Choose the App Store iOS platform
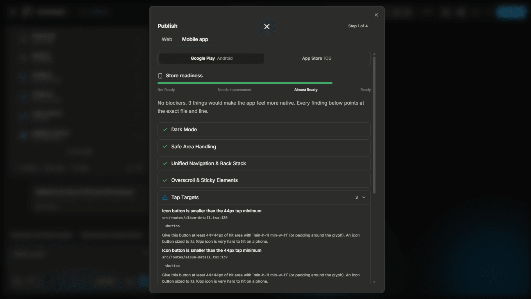The image size is (531, 299). coord(316,59)
